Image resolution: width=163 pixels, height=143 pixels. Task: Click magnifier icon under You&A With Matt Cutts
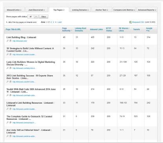coord(7,95)
